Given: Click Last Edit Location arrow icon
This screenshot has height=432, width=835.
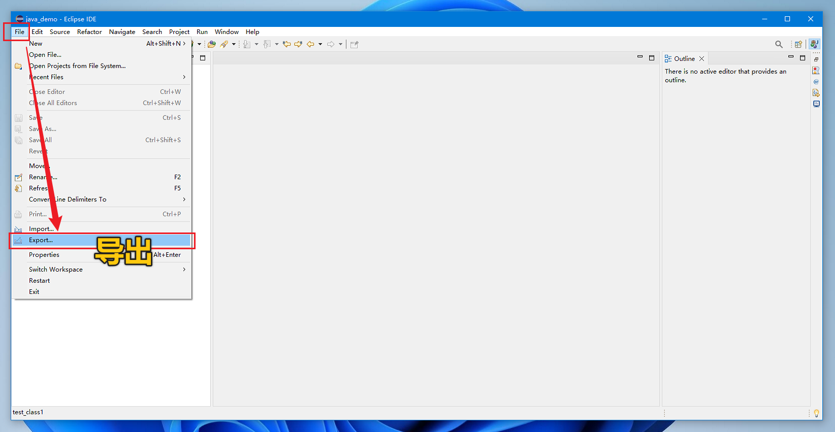Looking at the screenshot, I should (287, 44).
